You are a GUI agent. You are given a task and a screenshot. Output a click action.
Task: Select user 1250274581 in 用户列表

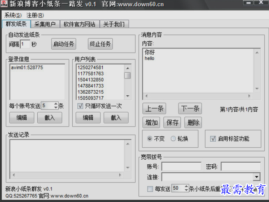(90, 67)
